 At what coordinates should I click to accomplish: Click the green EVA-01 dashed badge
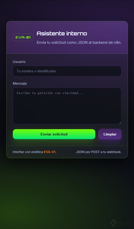point(23,37)
